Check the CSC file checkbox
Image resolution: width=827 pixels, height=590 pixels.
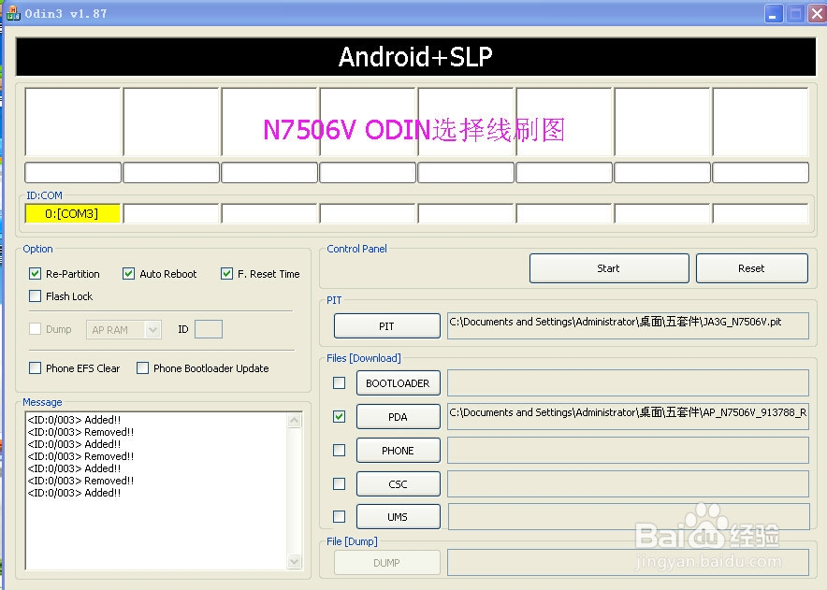click(340, 483)
